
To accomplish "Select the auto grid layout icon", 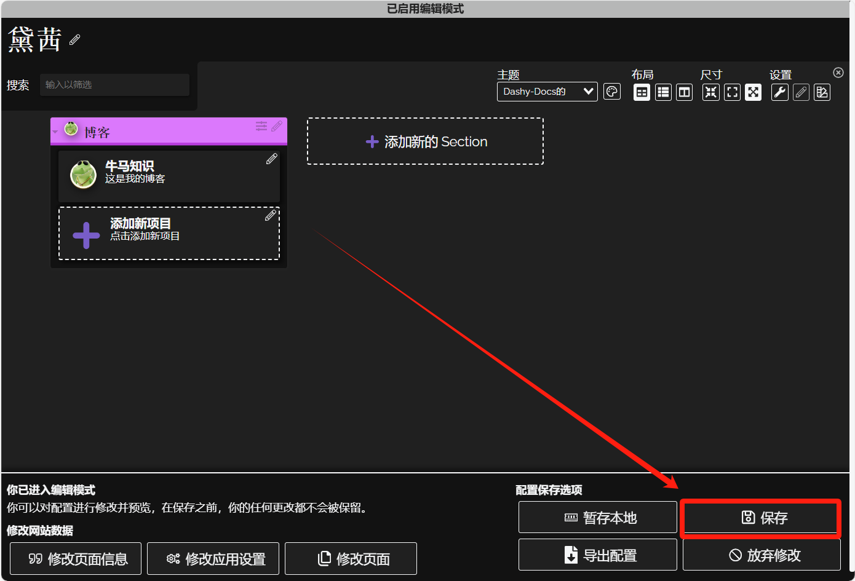I will (642, 92).
